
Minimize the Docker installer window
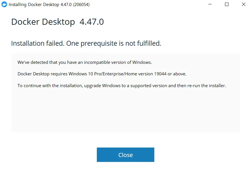[210, 5]
